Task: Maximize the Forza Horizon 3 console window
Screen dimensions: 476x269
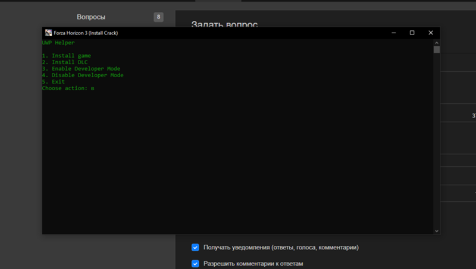Action: tap(412, 33)
